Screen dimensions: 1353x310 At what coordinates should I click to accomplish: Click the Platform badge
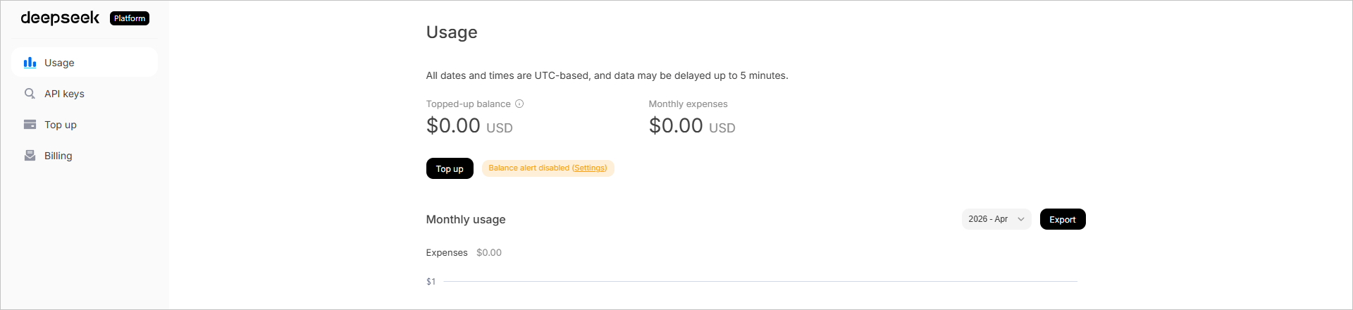(x=130, y=18)
